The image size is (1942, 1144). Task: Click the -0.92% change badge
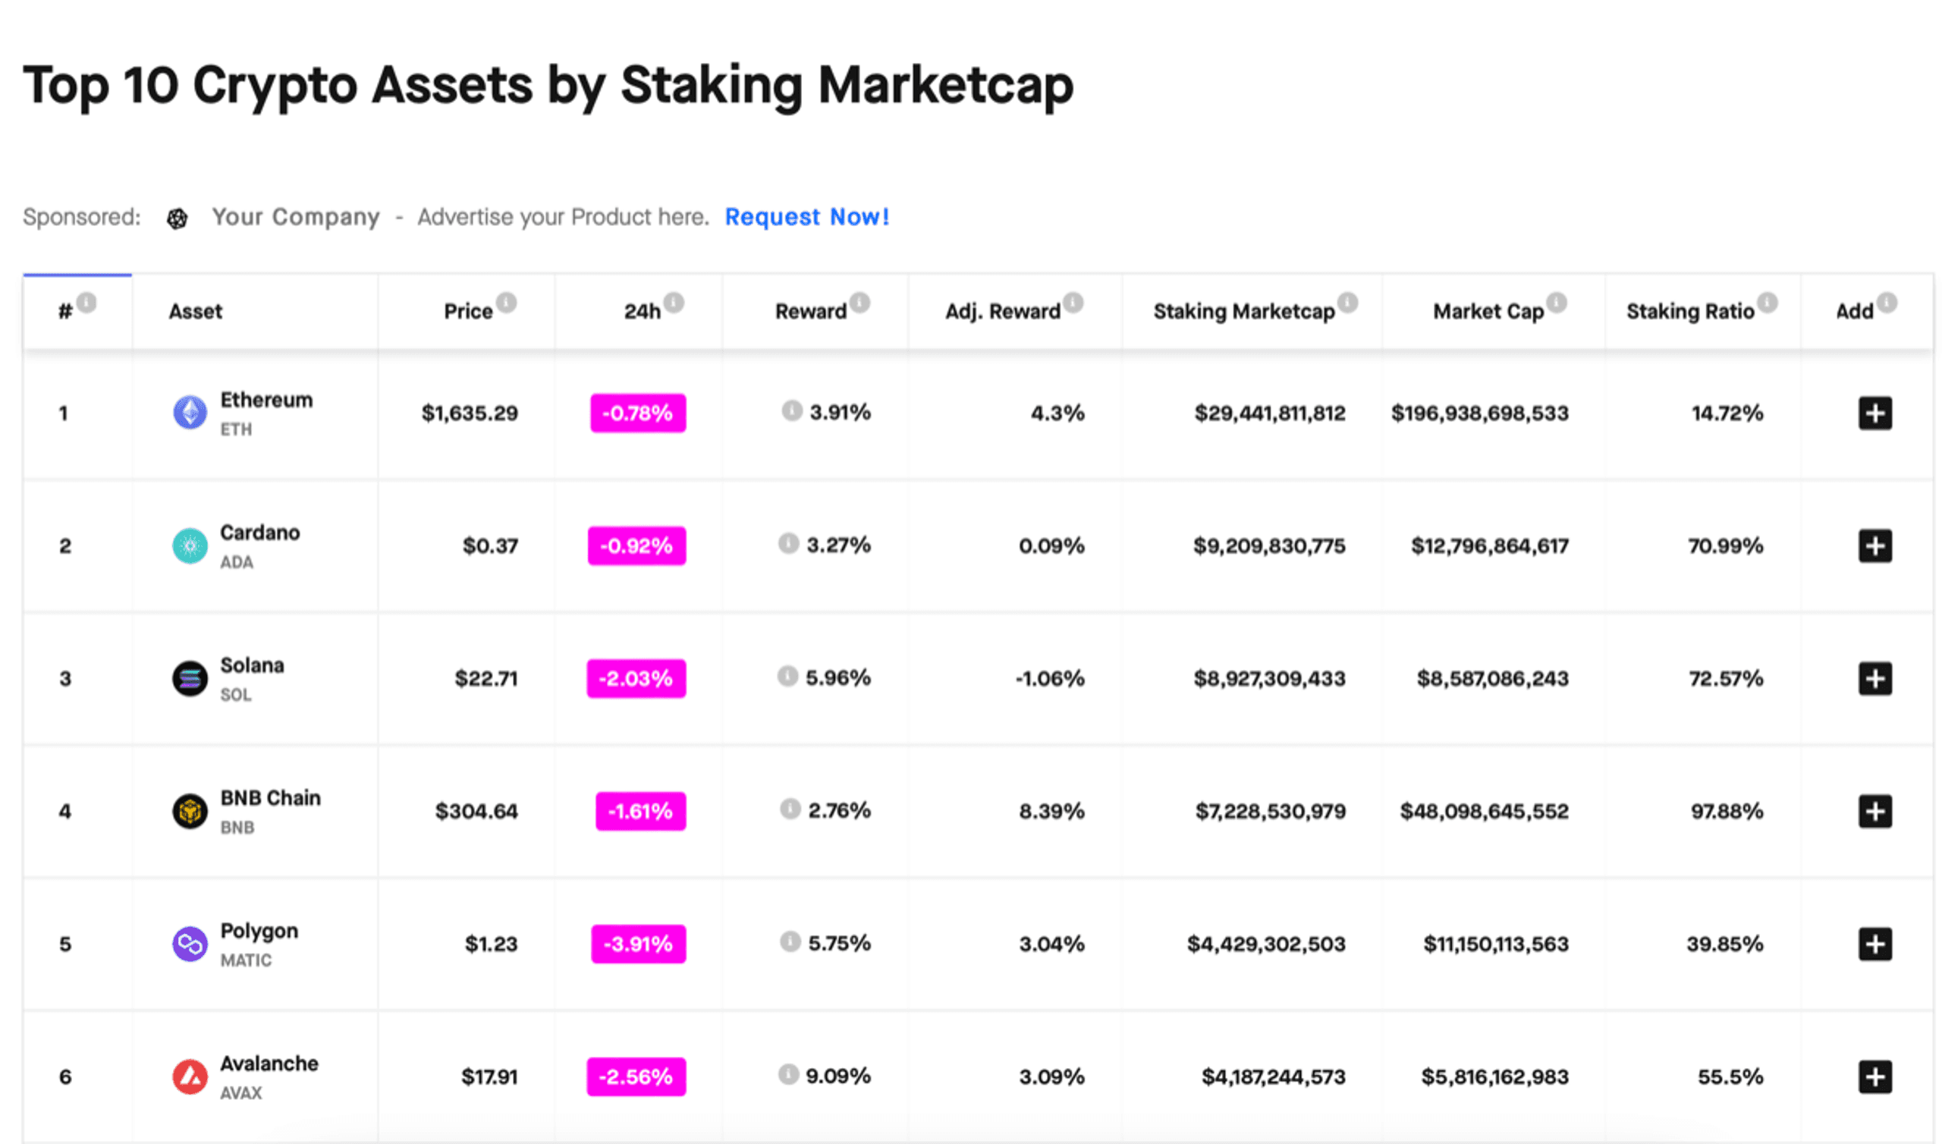(x=636, y=545)
